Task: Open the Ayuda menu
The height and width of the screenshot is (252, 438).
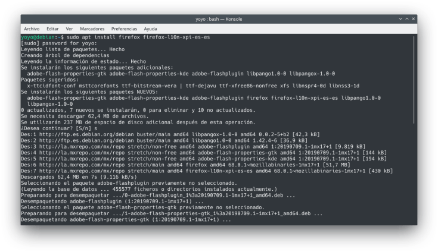Action: (x=151, y=29)
